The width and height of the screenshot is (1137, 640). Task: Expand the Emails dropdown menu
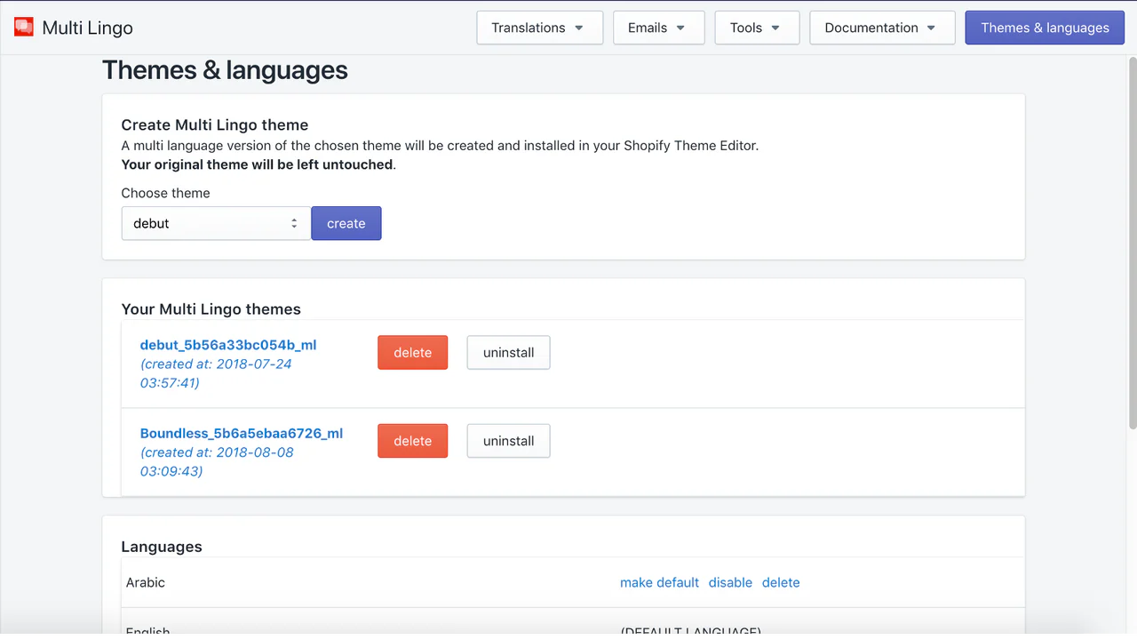click(x=657, y=28)
